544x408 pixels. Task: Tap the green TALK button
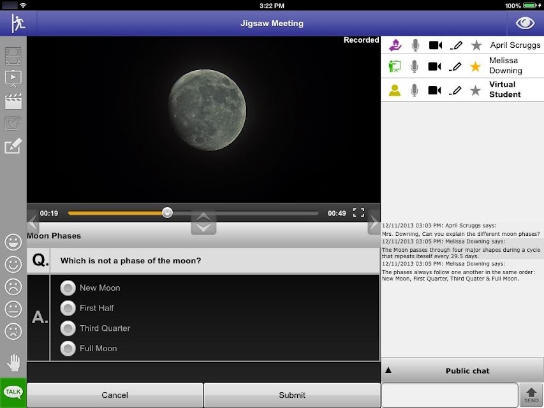point(13,393)
